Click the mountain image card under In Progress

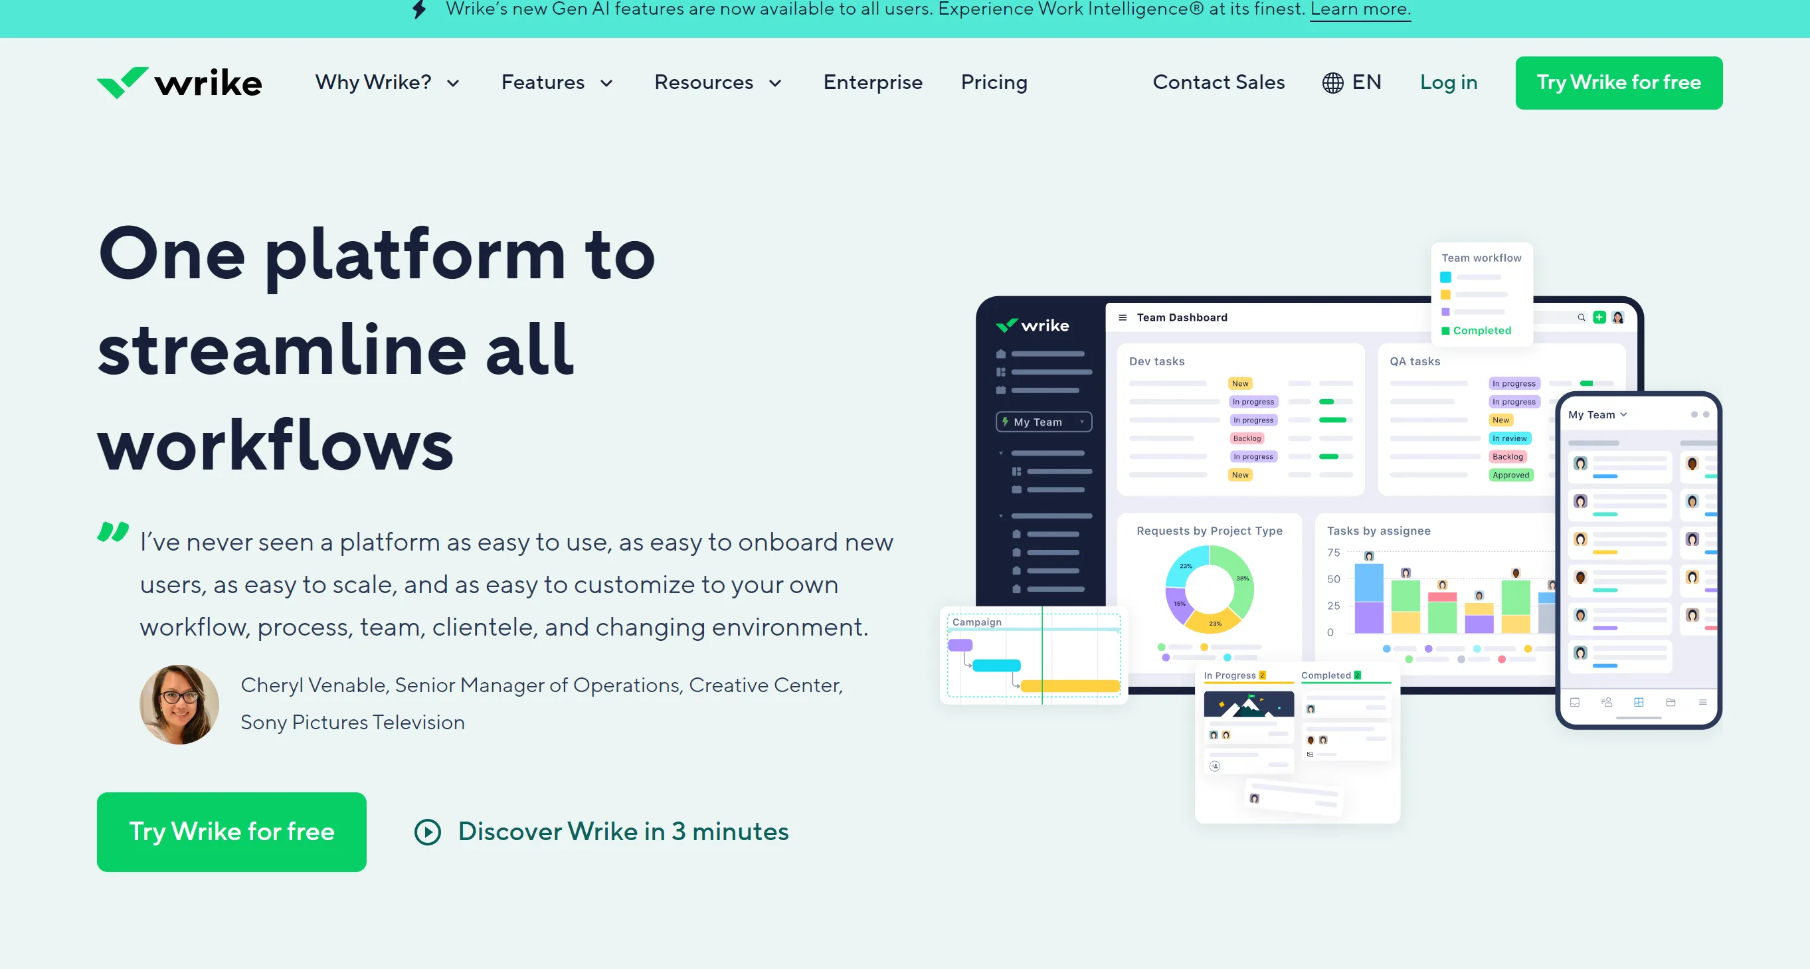1249,704
